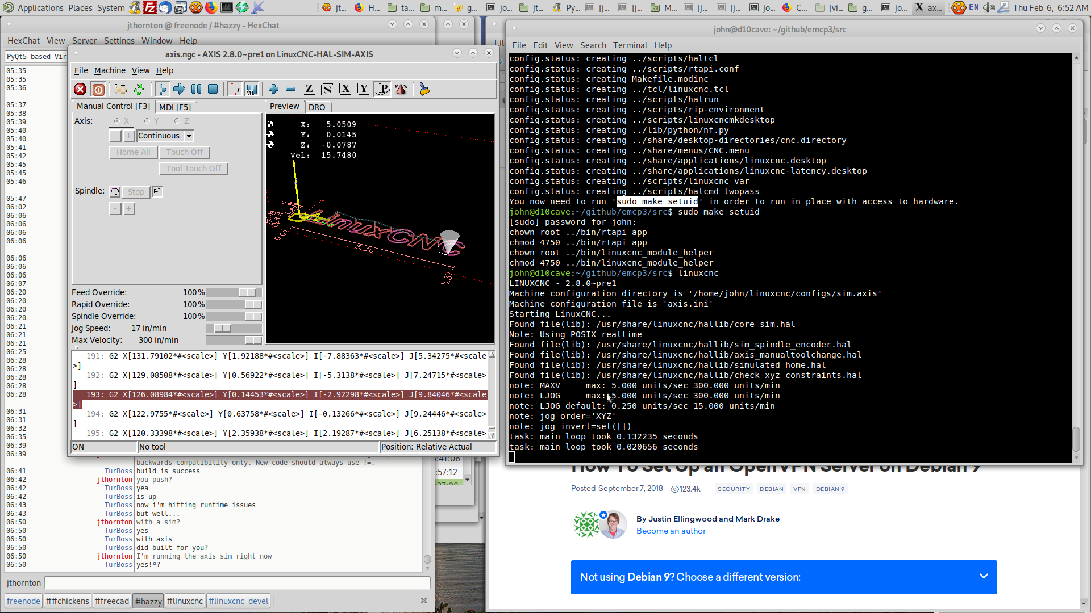Viewport: 1091px width, 613px height.
Task: Start spindle clockwise icon
Action: [157, 192]
